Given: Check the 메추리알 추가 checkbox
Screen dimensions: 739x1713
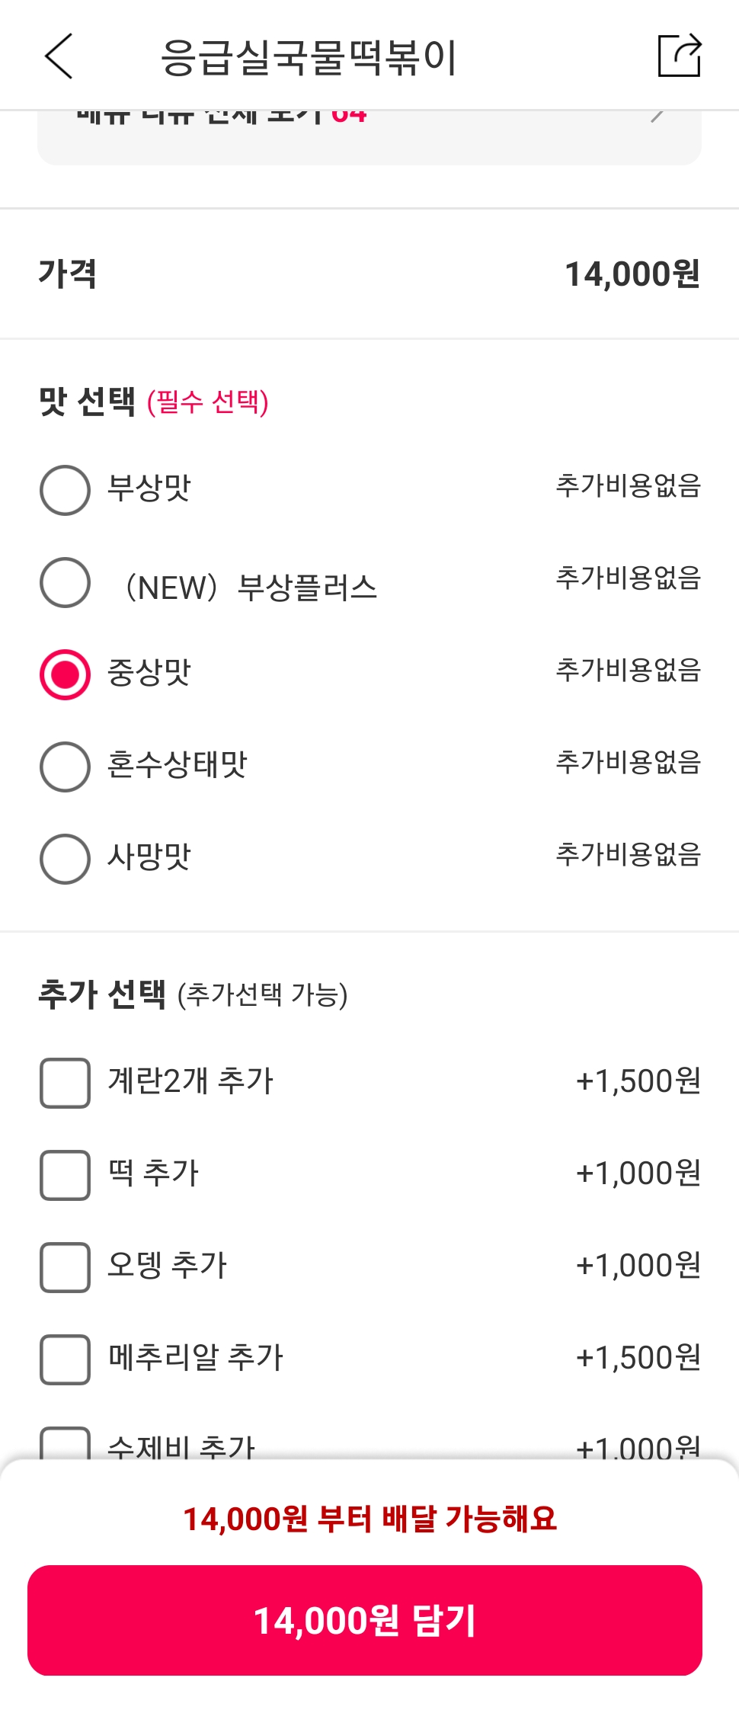Looking at the screenshot, I should tap(65, 1359).
